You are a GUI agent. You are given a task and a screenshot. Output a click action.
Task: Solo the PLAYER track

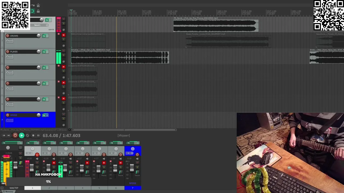tap(63, 55)
